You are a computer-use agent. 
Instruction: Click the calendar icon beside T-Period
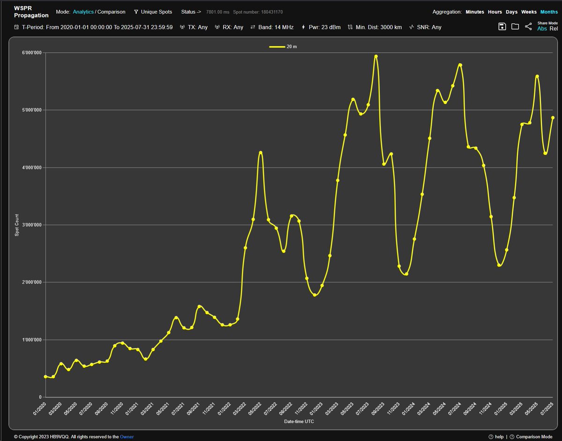coord(17,27)
